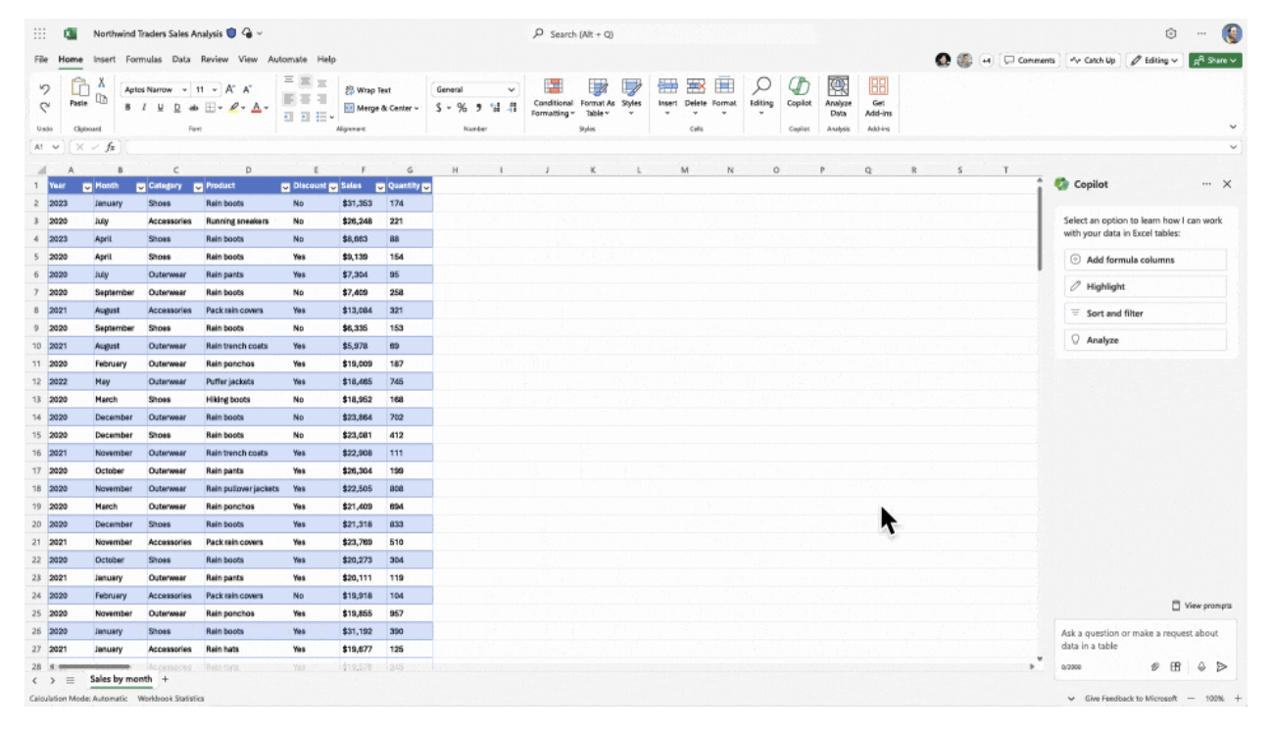The height and width of the screenshot is (733, 1272).
Task: Toggle Italic formatting
Action: [x=144, y=108]
